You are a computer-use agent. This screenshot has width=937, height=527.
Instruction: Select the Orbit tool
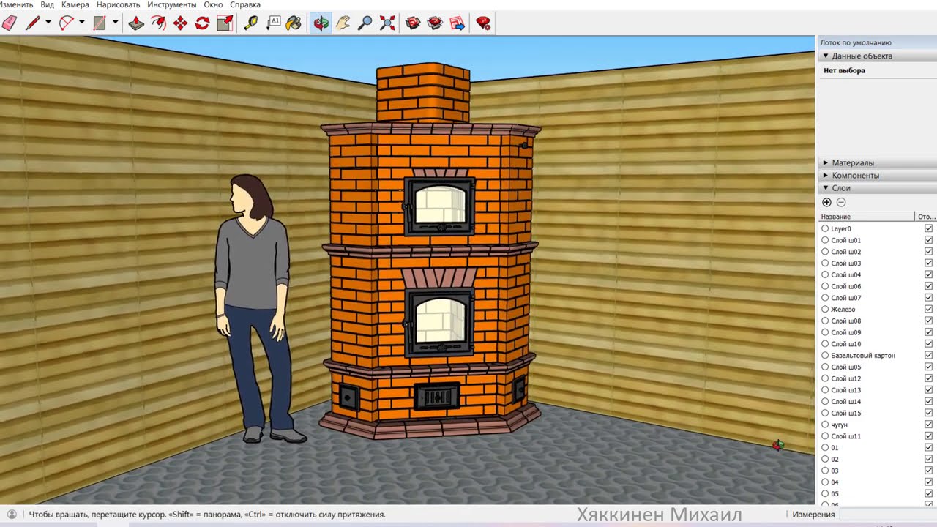click(x=321, y=23)
